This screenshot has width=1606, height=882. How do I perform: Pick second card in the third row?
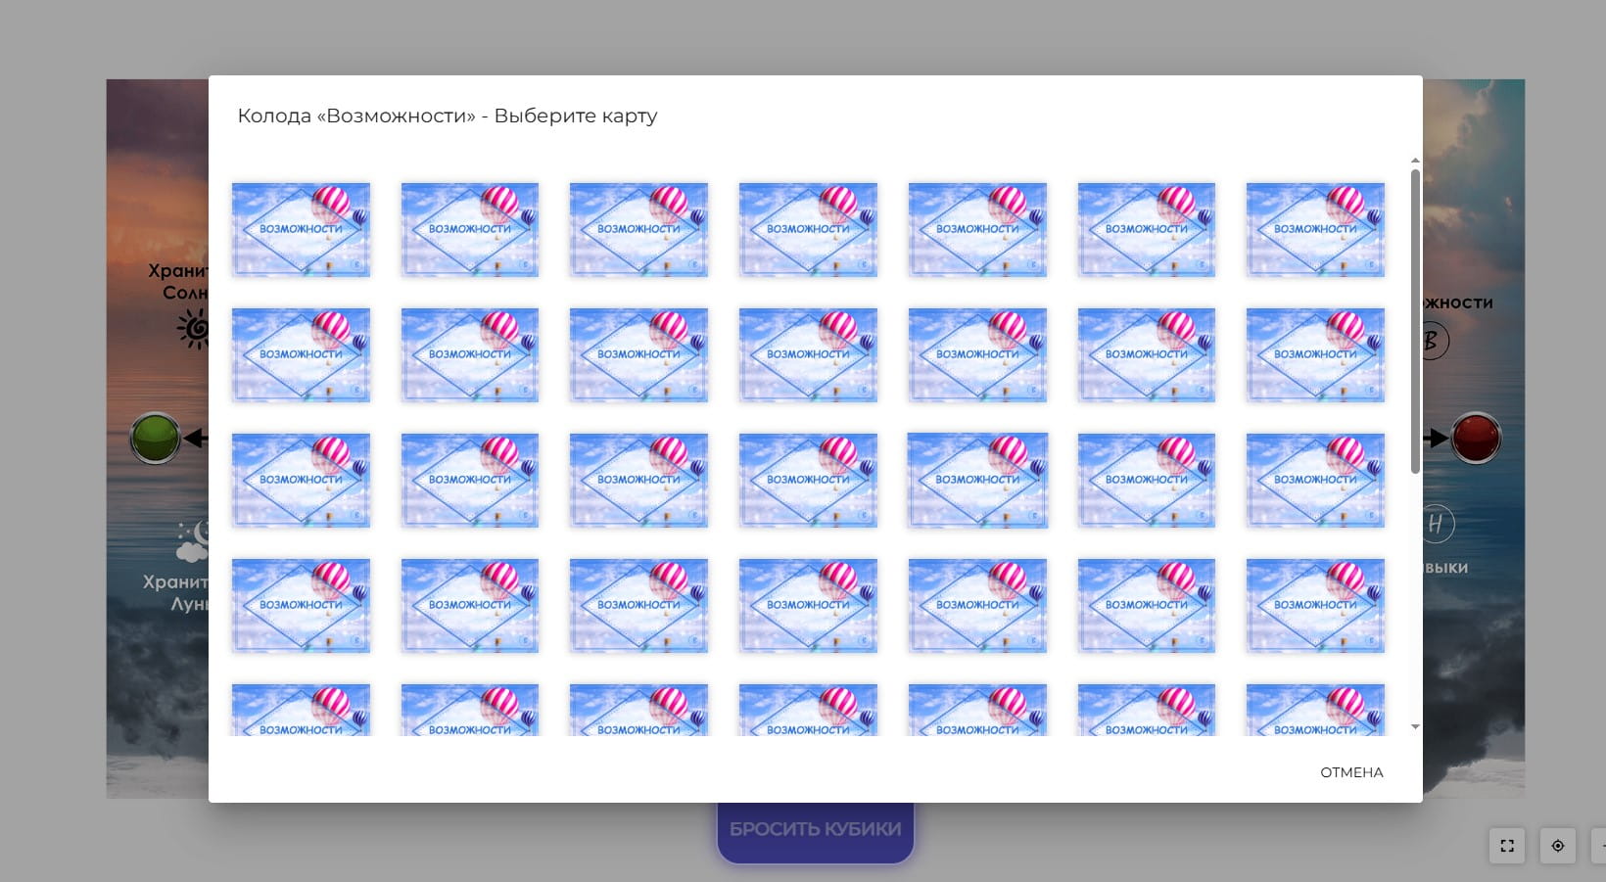(x=470, y=480)
